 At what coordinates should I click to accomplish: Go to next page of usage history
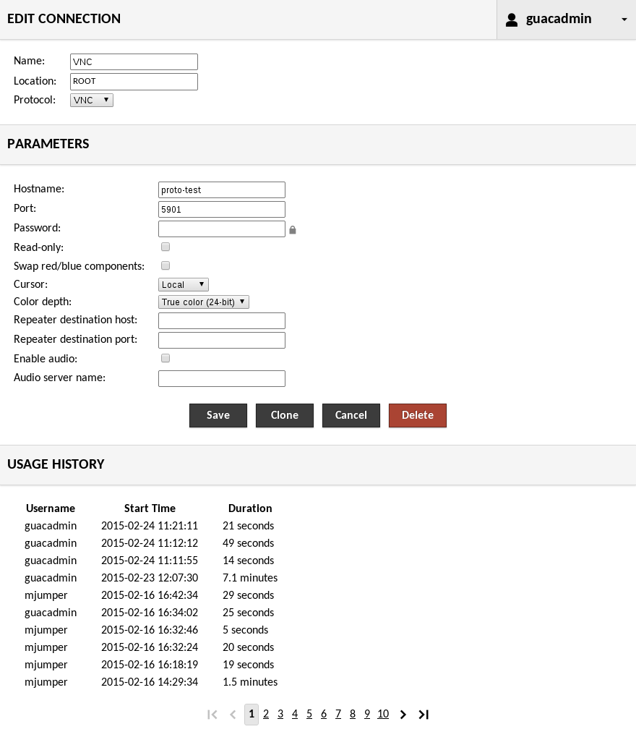pyautogui.click(x=403, y=715)
